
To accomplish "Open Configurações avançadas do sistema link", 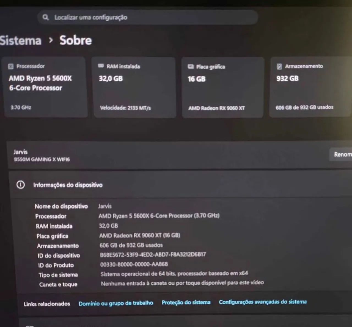I will coord(263,302).
